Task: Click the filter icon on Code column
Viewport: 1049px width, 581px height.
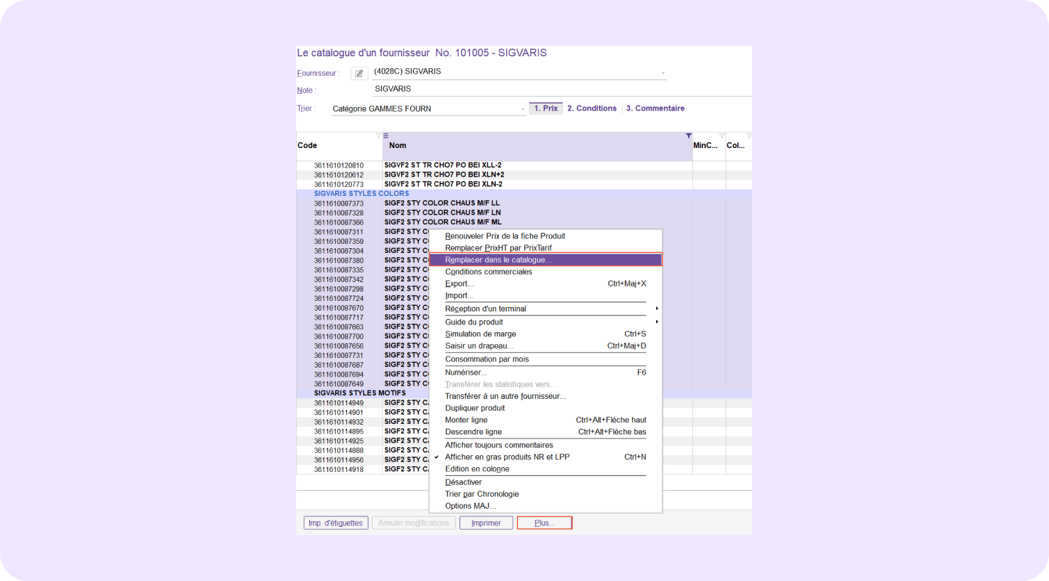Action: coord(378,136)
